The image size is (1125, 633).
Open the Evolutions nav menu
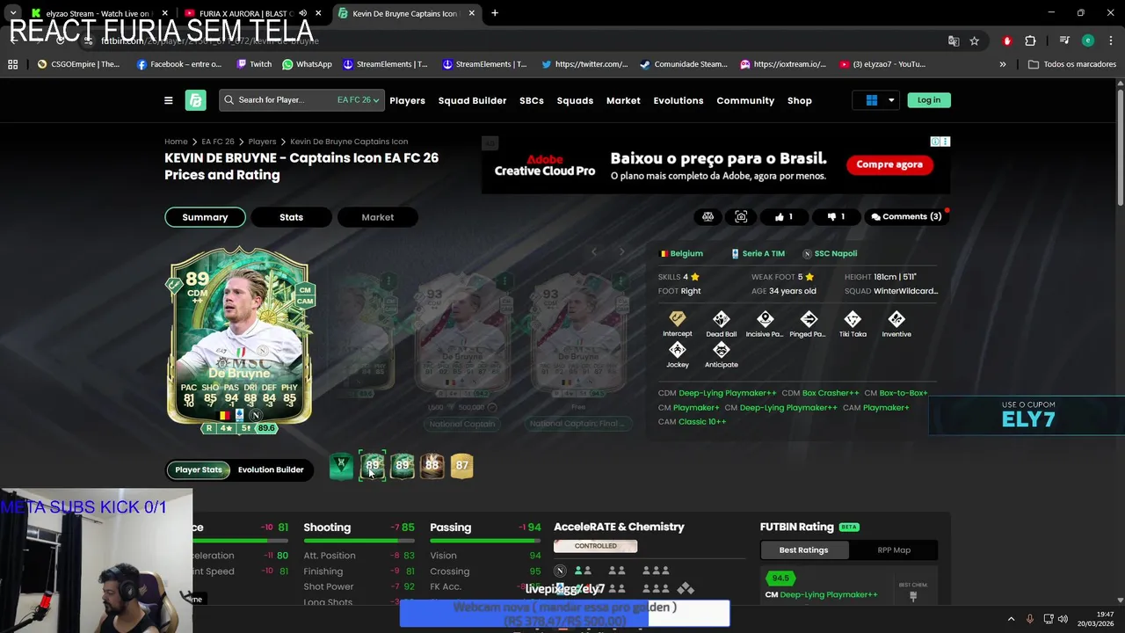(x=678, y=100)
